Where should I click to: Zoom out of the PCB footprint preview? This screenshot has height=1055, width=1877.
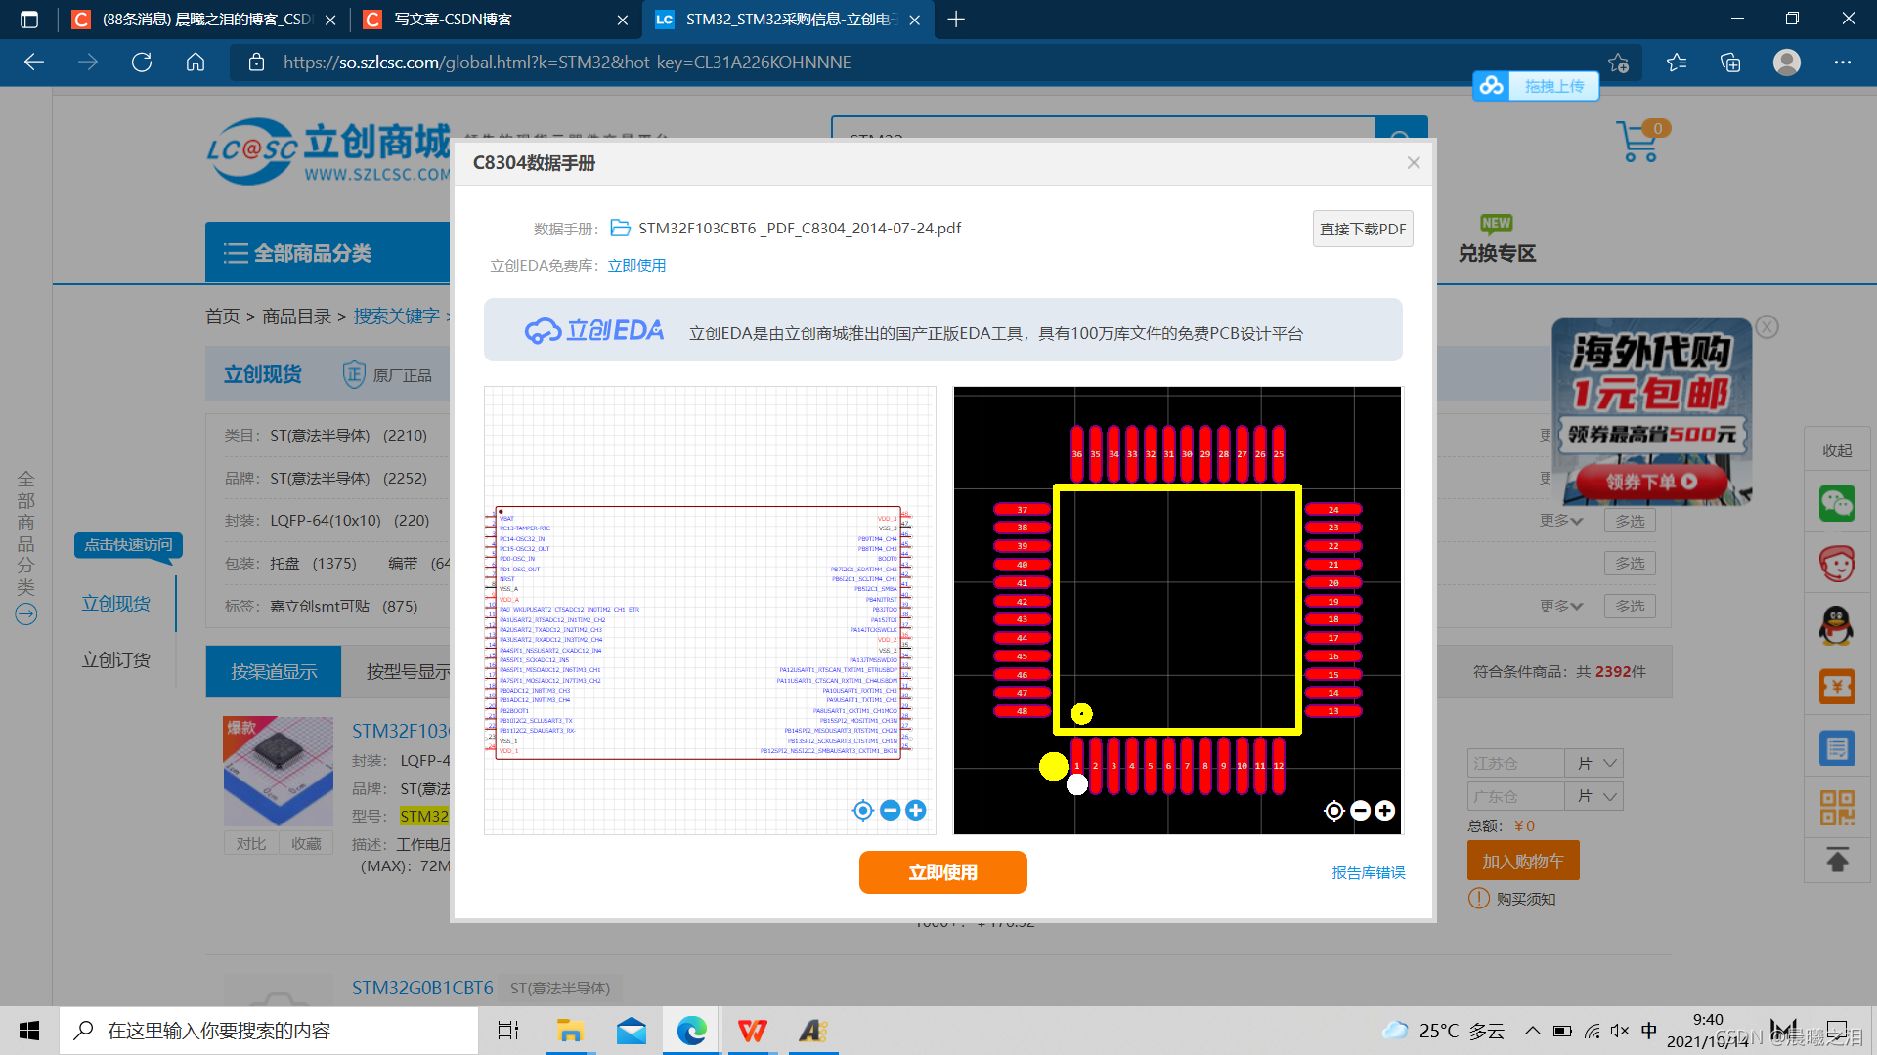click(1360, 811)
